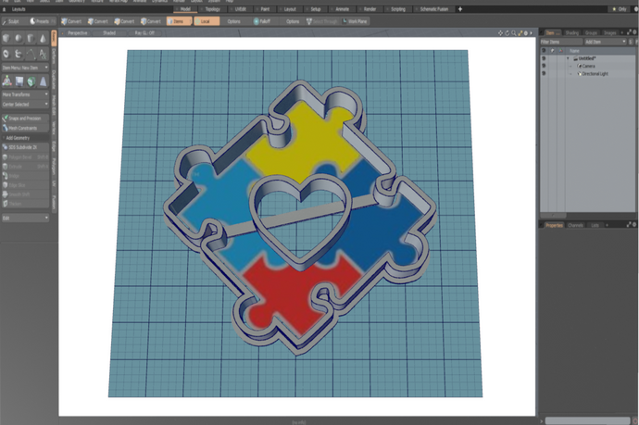Switch to the Paint layout tab
This screenshot has height=425, width=639.
coord(265,9)
